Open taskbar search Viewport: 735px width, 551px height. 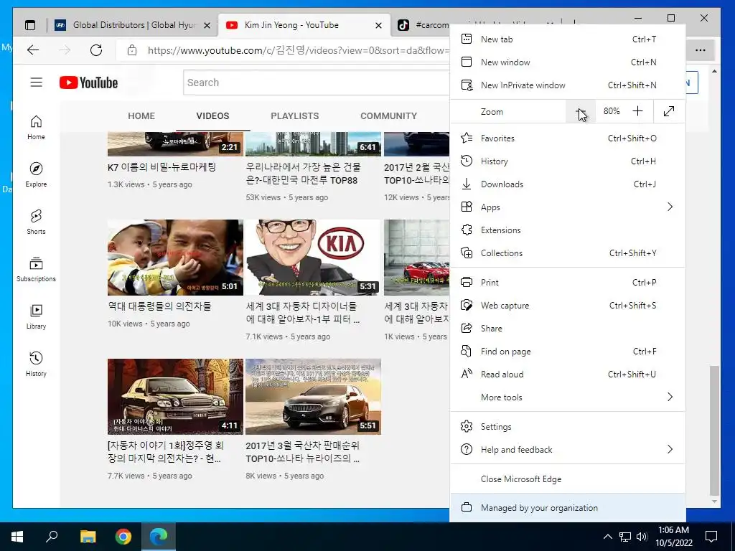[52, 537]
